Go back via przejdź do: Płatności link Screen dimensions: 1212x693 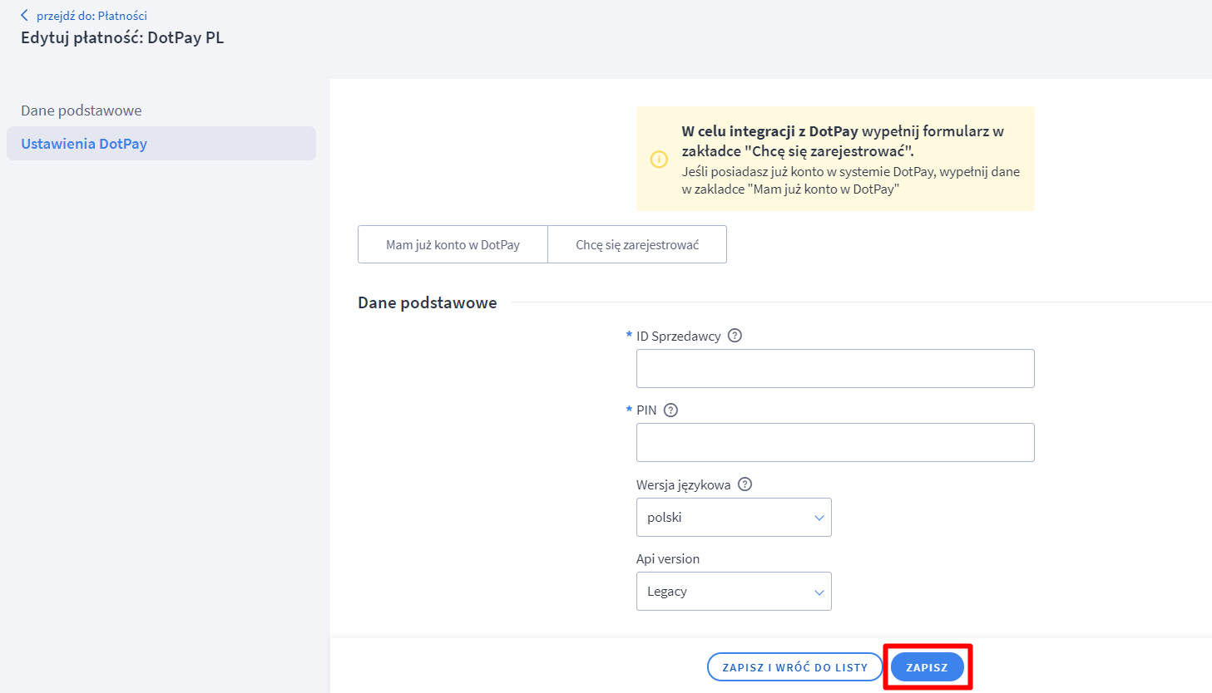tap(92, 16)
